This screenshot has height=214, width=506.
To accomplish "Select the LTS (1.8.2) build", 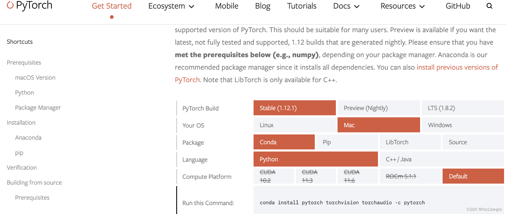I will coord(463,108).
